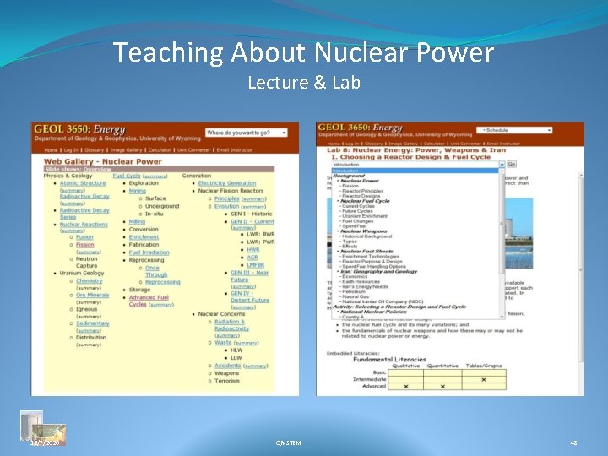The width and height of the screenshot is (608, 456).
Task: Open the Enrichment link
Action: pyautogui.click(x=144, y=237)
